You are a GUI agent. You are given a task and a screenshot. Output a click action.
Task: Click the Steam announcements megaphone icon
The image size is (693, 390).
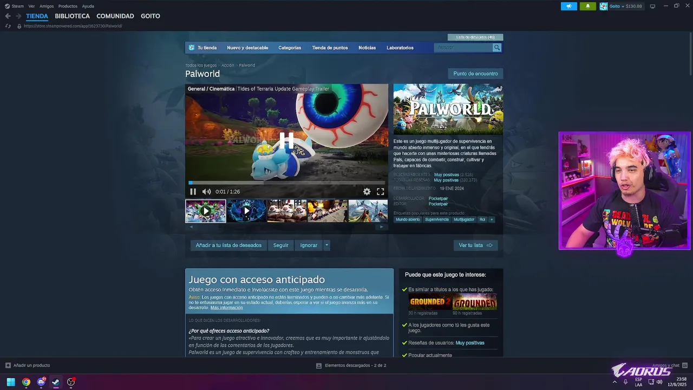coord(568,6)
